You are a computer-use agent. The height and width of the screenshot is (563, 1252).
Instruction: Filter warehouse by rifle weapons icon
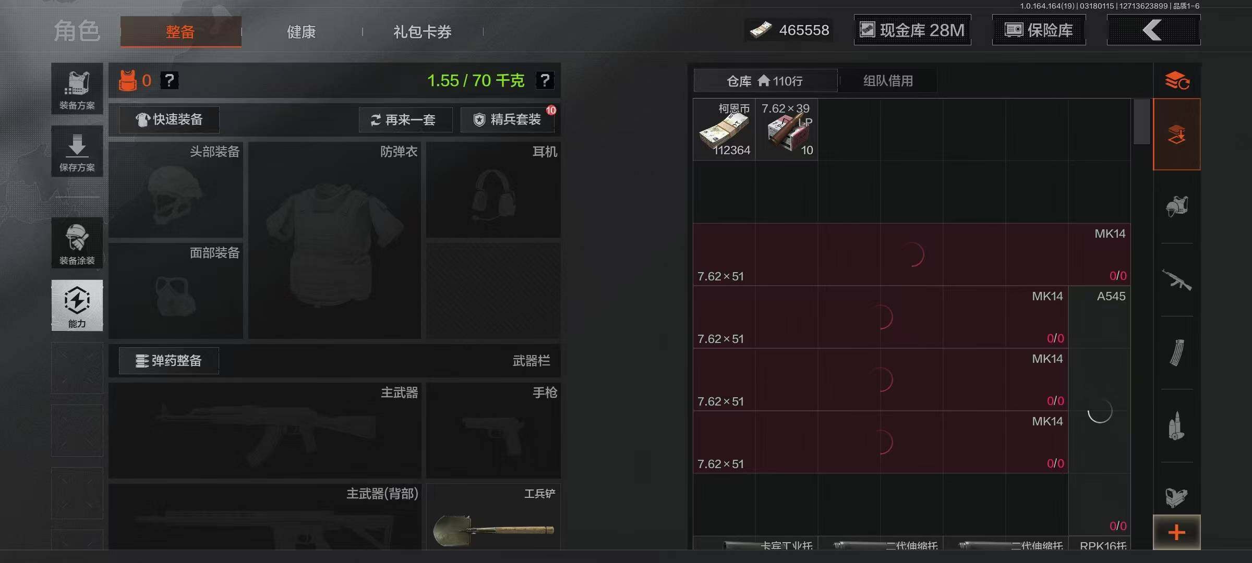click(1177, 279)
